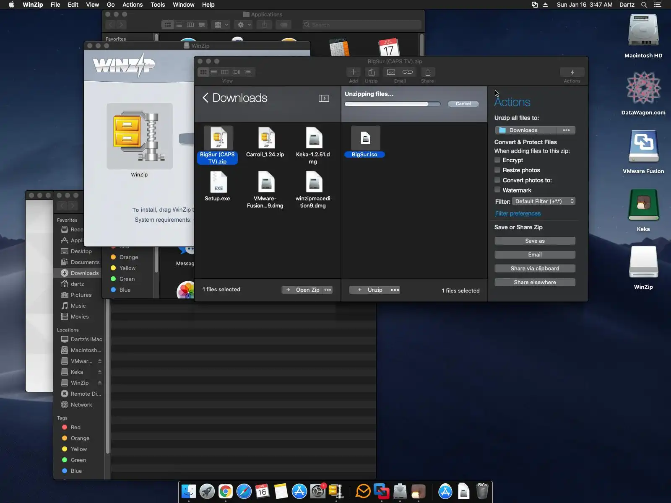This screenshot has width=671, height=503.
Task: Click the link-shaped Email toolbar icon
Action: [408, 72]
